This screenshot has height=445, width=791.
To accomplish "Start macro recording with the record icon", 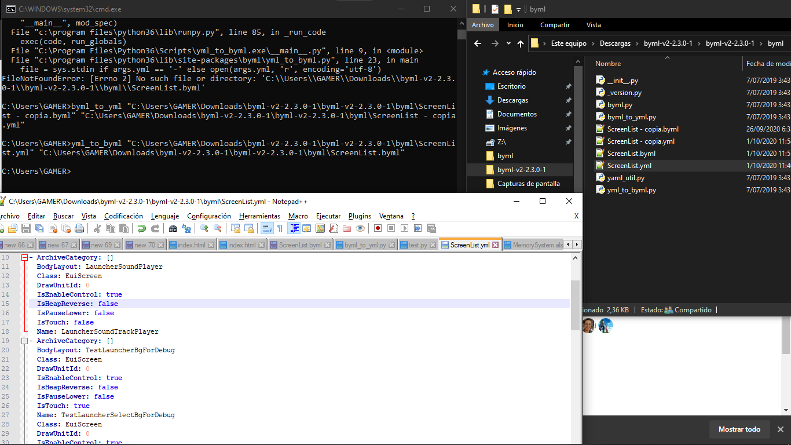I will pyautogui.click(x=378, y=228).
